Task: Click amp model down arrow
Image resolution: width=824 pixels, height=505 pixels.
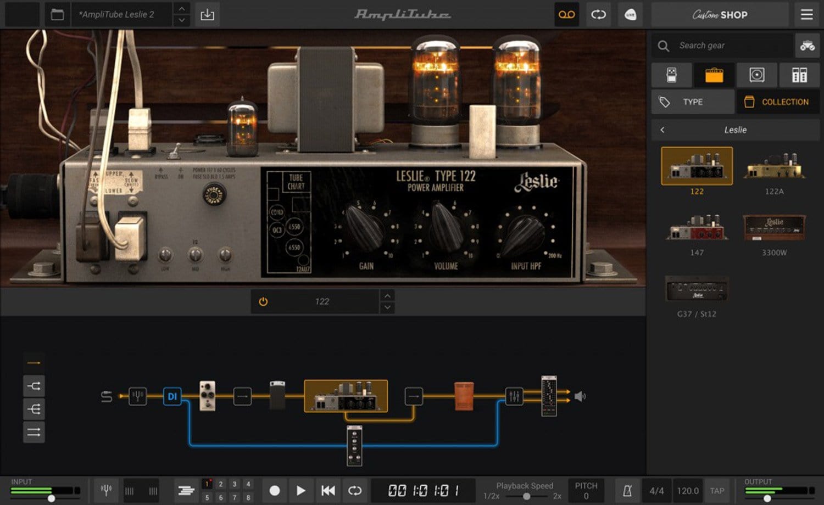Action: pyautogui.click(x=387, y=307)
